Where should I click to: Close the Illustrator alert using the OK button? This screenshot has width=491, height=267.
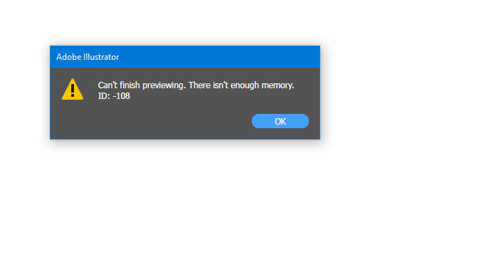280,121
